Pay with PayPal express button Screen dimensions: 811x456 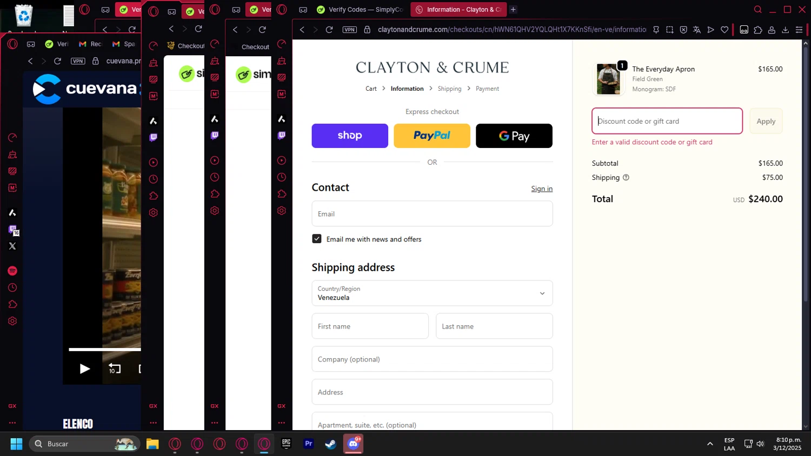click(x=432, y=136)
